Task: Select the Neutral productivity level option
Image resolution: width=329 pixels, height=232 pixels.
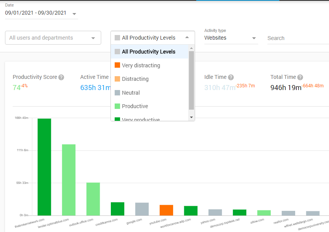Action: coord(131,93)
